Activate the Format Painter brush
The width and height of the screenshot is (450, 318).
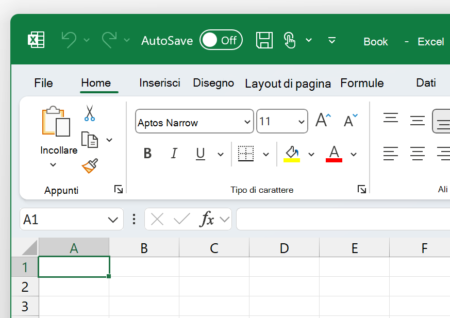pyautogui.click(x=90, y=166)
